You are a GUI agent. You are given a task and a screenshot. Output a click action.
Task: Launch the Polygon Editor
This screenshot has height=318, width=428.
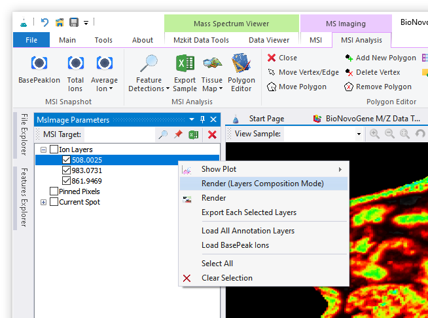click(x=243, y=64)
